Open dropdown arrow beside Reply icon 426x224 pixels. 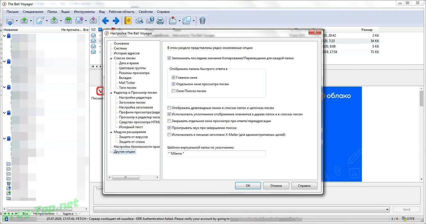coord(61,21)
